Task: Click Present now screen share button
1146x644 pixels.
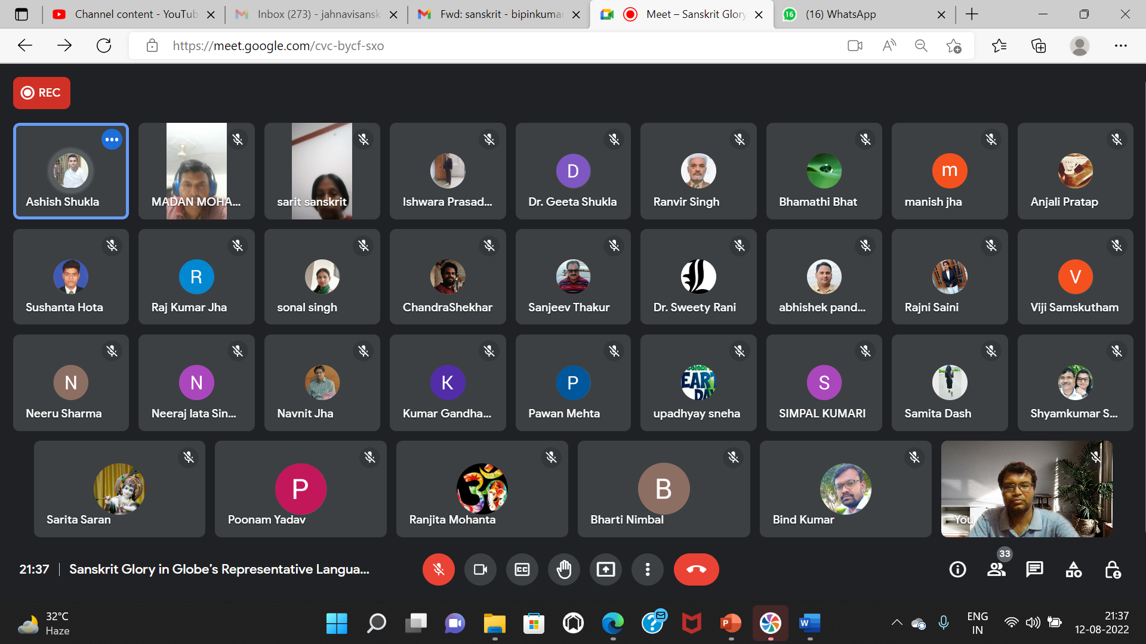Action: pyautogui.click(x=605, y=569)
